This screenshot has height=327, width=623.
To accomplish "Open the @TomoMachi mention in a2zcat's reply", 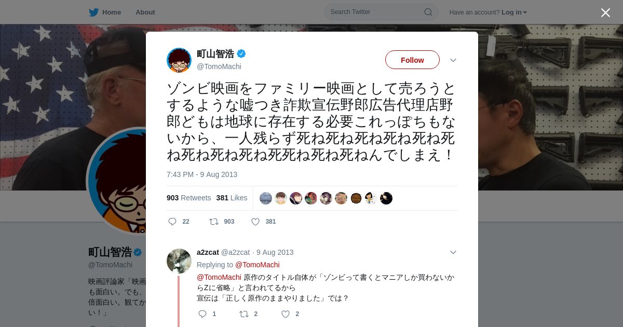I will click(x=219, y=277).
